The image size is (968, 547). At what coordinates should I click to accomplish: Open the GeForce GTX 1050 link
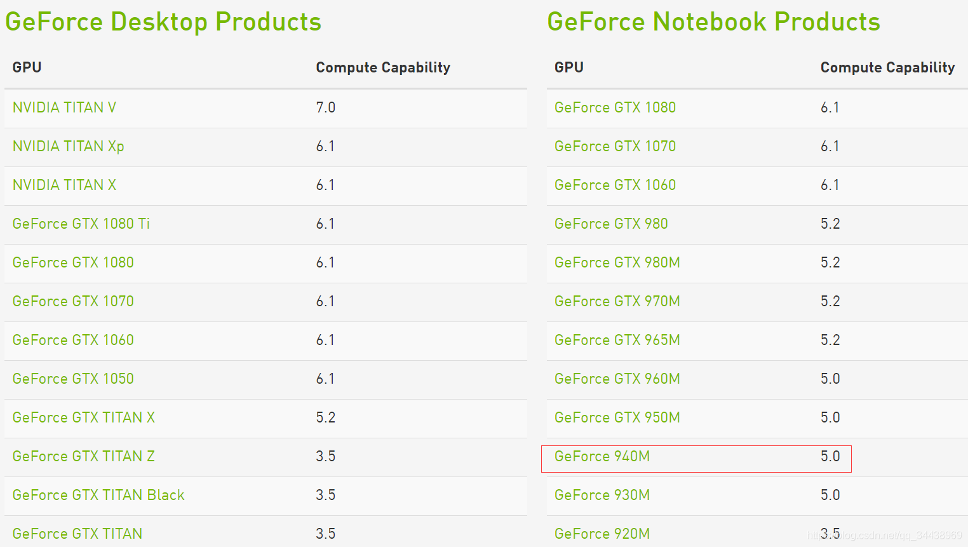(73, 379)
